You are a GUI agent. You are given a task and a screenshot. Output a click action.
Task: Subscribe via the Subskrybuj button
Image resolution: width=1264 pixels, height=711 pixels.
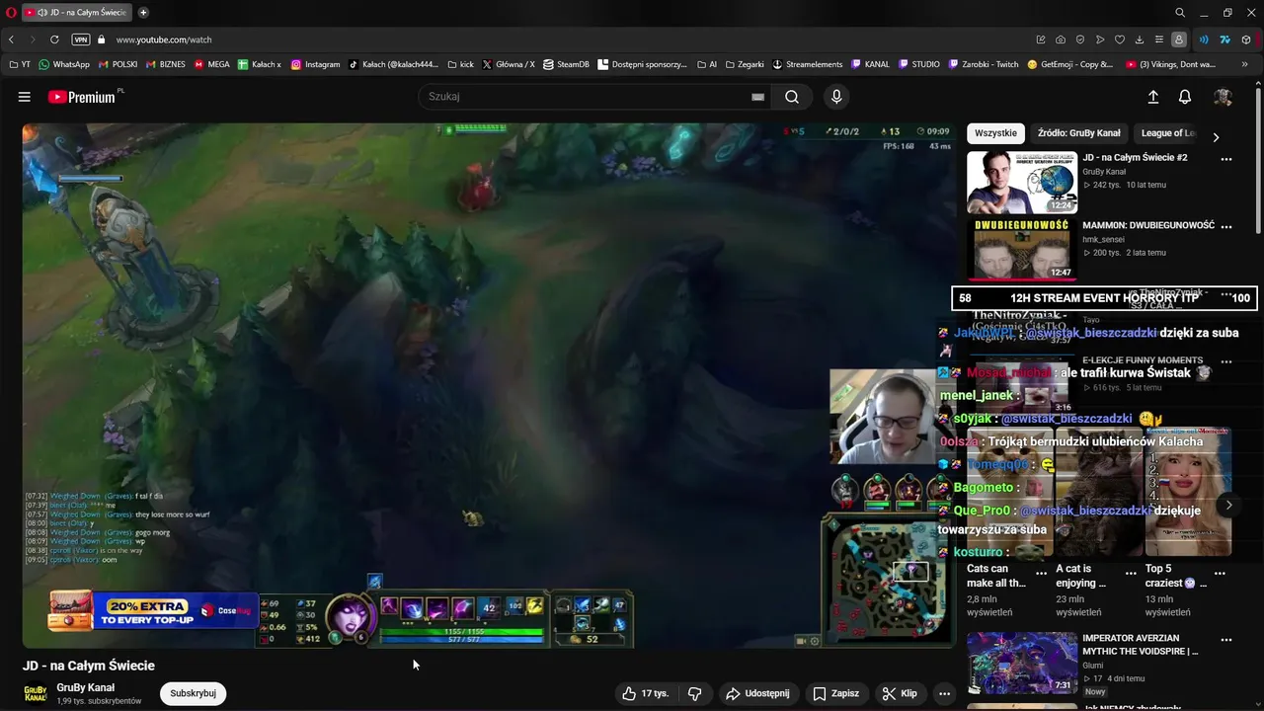point(193,693)
